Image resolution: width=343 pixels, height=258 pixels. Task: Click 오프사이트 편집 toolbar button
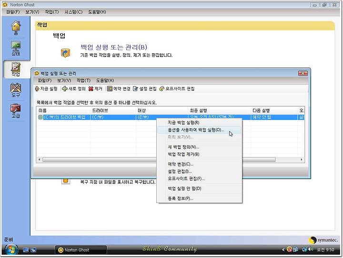click(177, 88)
